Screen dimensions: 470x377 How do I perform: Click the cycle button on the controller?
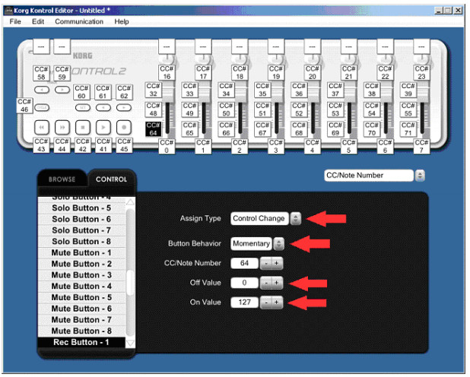click(x=42, y=108)
